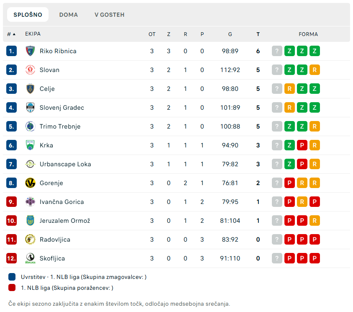
Task: Click Riko Ribnica's gray upcoming match badge
Action: click(277, 51)
